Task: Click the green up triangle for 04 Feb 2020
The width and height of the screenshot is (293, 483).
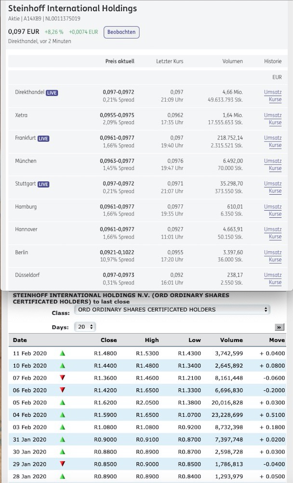Action: tap(62, 415)
